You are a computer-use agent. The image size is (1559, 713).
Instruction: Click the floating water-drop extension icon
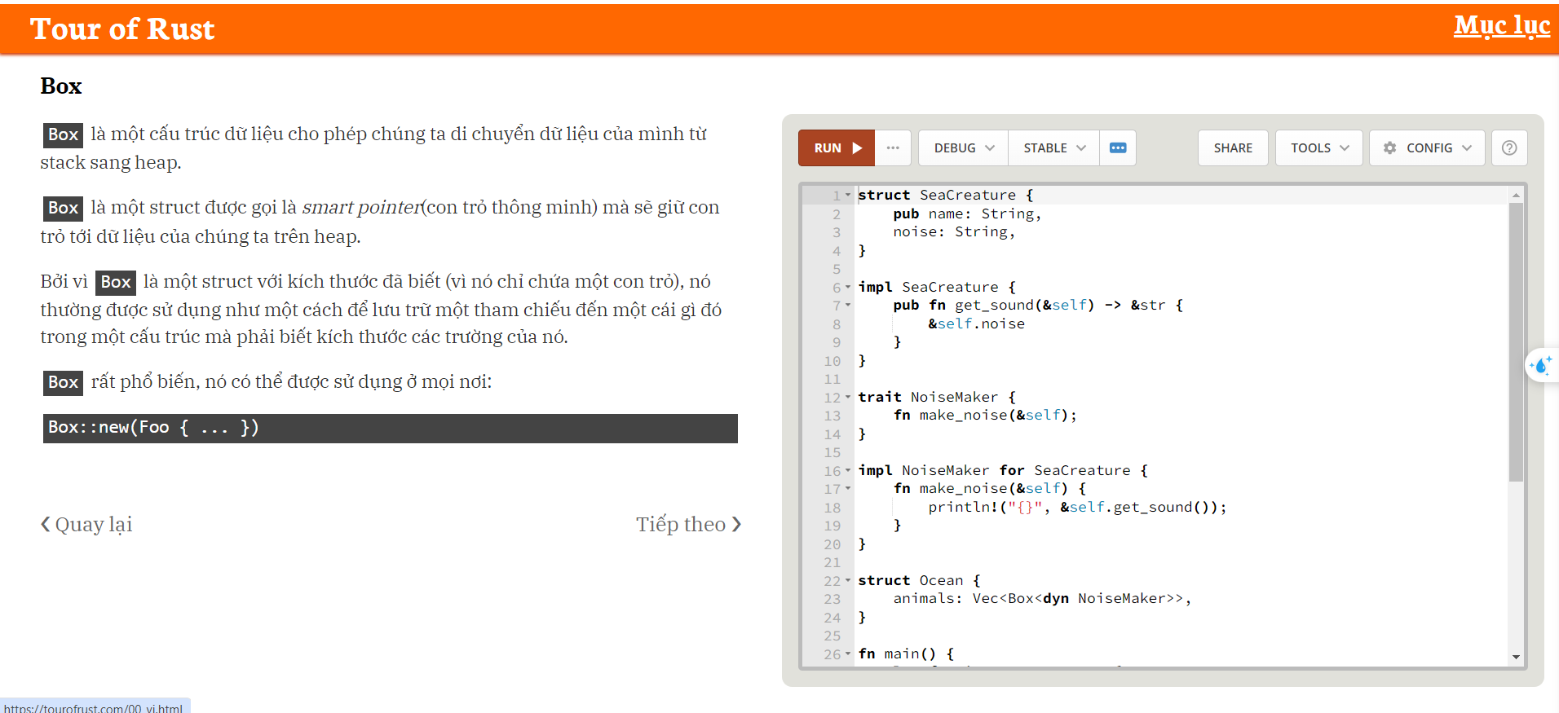(1542, 366)
